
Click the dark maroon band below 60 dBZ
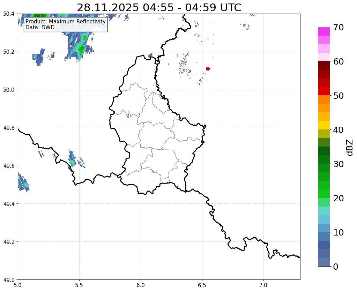[324, 66]
